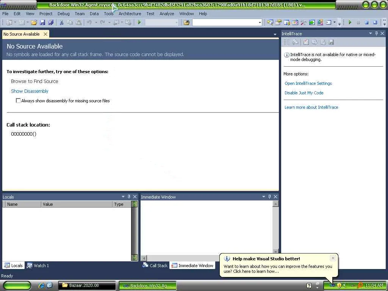Open the IntelliTrace window position dropdown
Screen dimensions: 388x291
(x=371, y=33)
